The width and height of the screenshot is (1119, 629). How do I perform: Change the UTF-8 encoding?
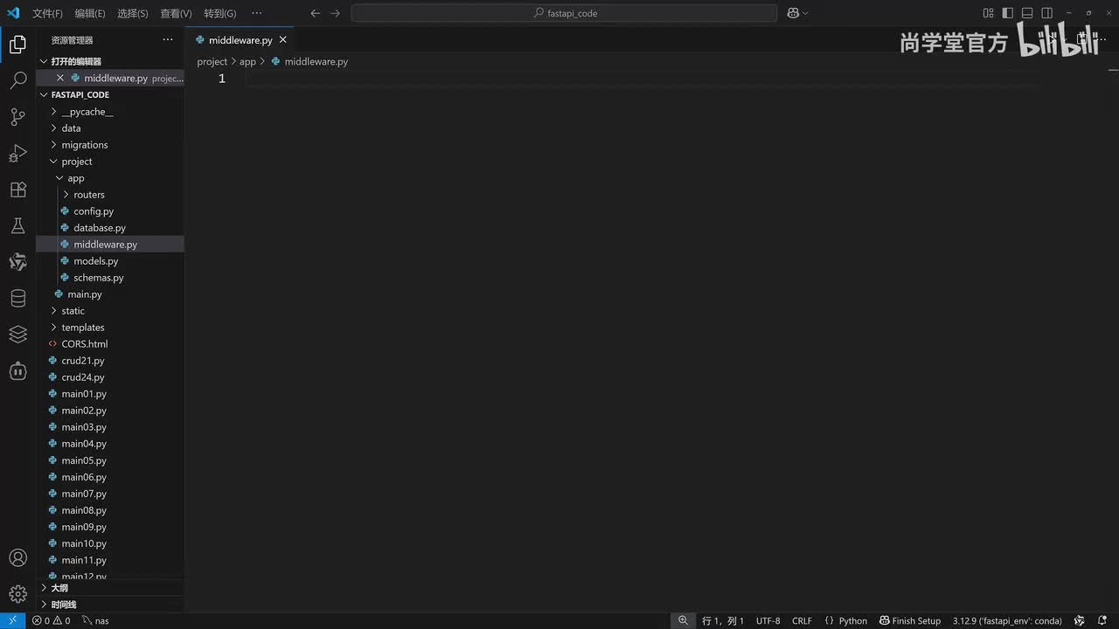(x=768, y=620)
